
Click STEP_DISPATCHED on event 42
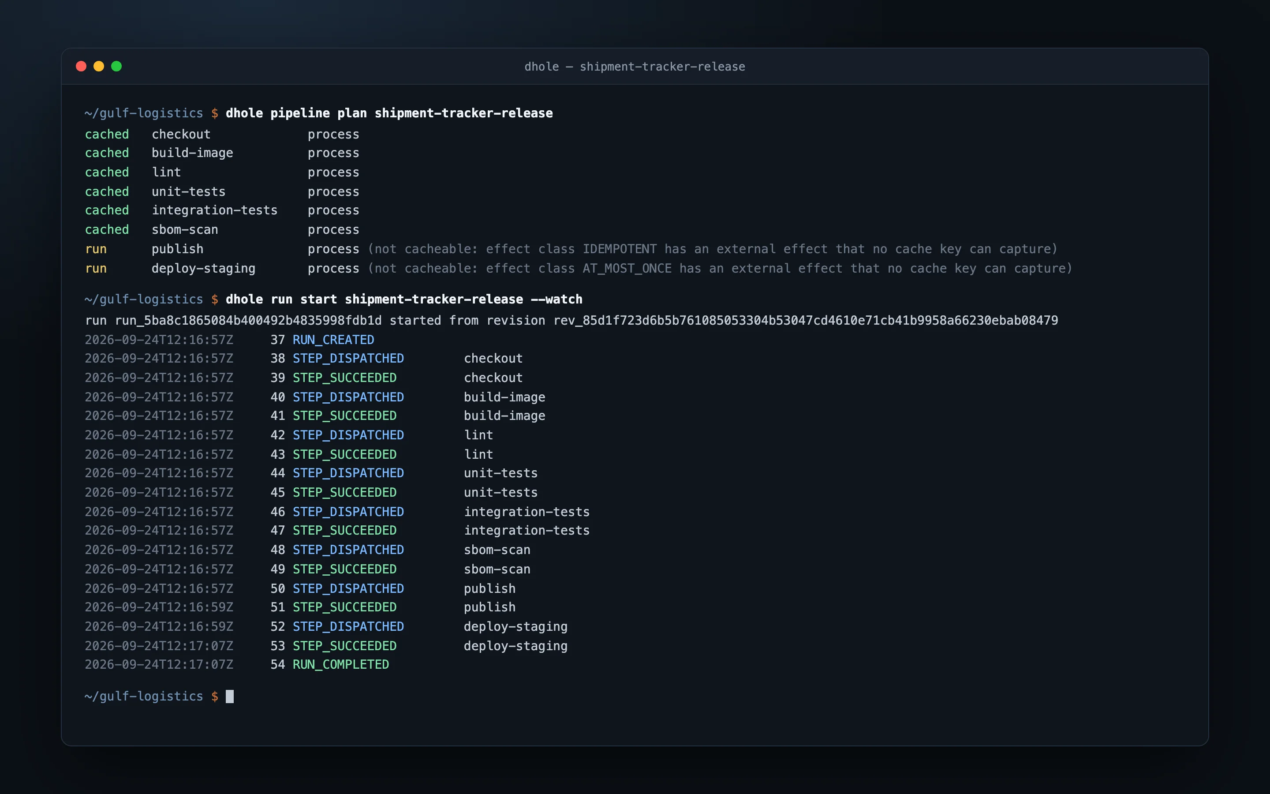(x=348, y=435)
